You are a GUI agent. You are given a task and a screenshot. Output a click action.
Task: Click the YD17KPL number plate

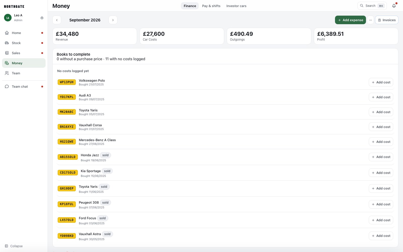67,97
